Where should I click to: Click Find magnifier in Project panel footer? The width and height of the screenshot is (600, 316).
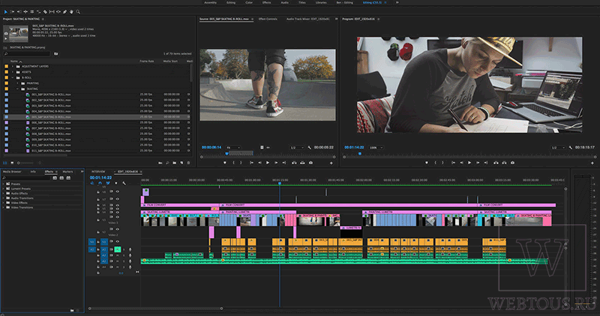[167, 163]
